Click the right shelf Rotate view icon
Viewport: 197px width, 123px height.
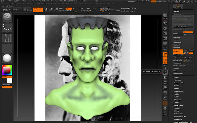(x=165, y=88)
